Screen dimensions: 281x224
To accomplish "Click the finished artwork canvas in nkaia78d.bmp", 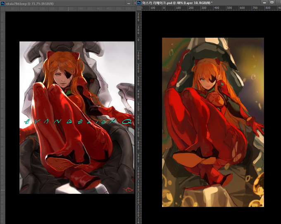I will coord(77,118).
